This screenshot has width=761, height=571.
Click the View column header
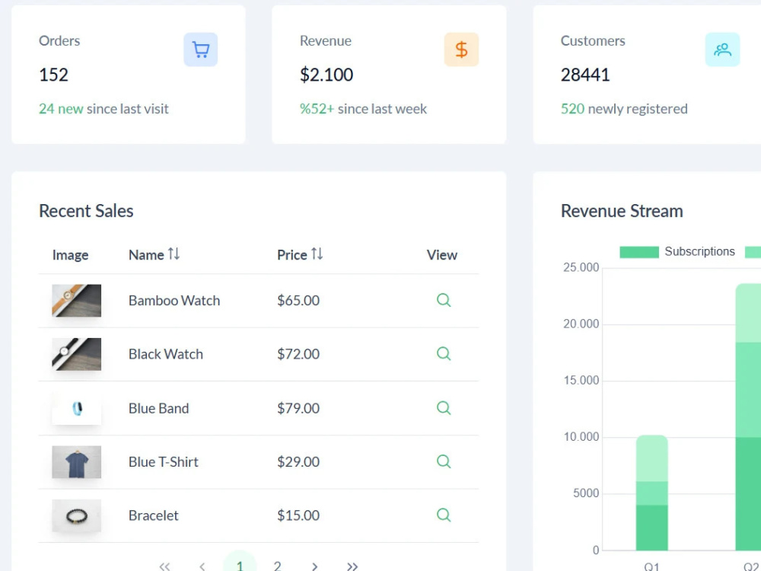(x=441, y=255)
